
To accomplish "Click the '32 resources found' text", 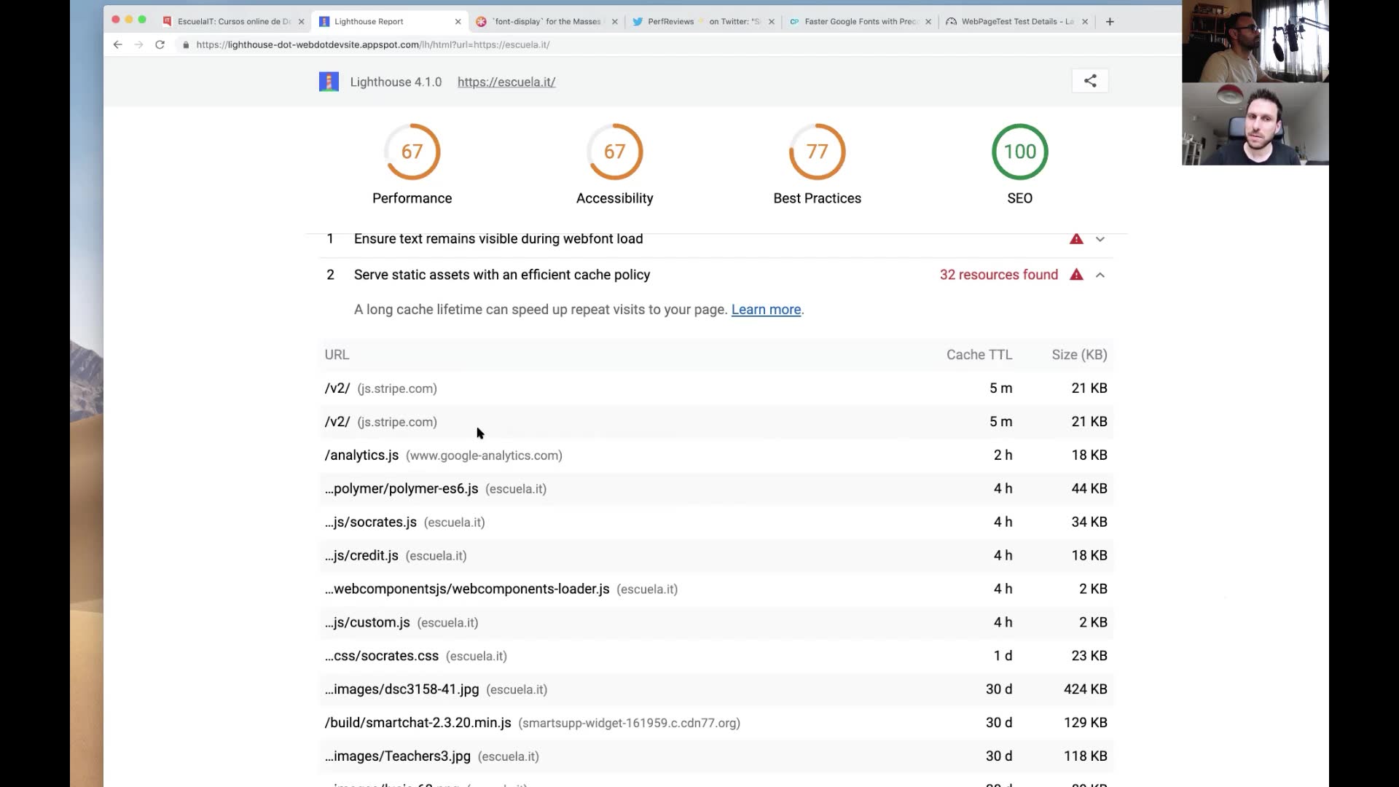I will pyautogui.click(x=998, y=275).
